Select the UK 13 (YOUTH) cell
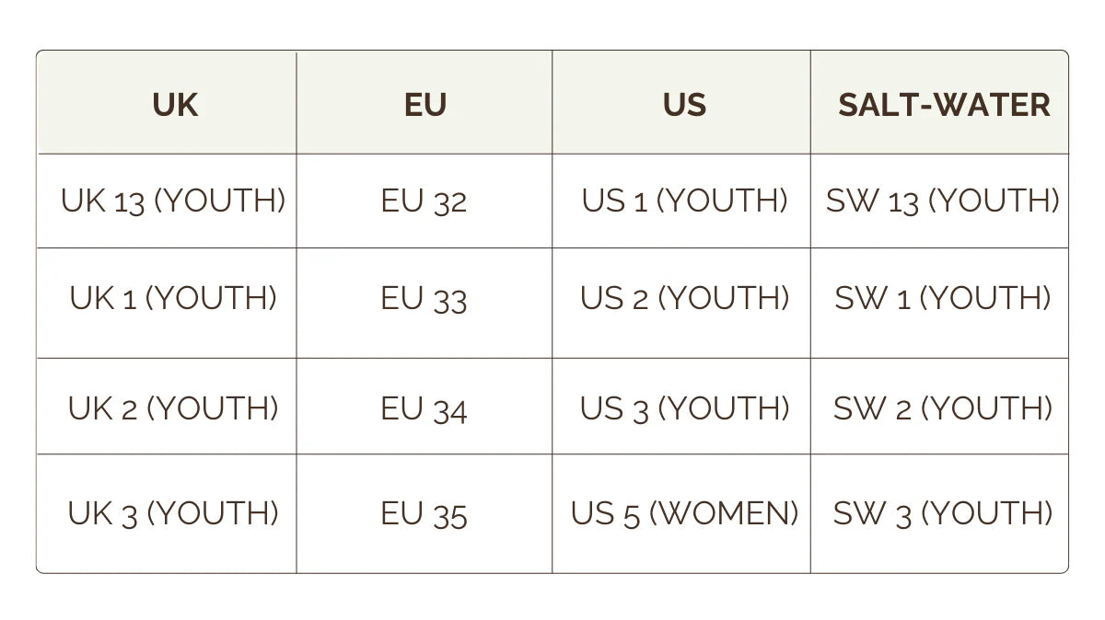This screenshot has height=620, width=1105. point(173,201)
